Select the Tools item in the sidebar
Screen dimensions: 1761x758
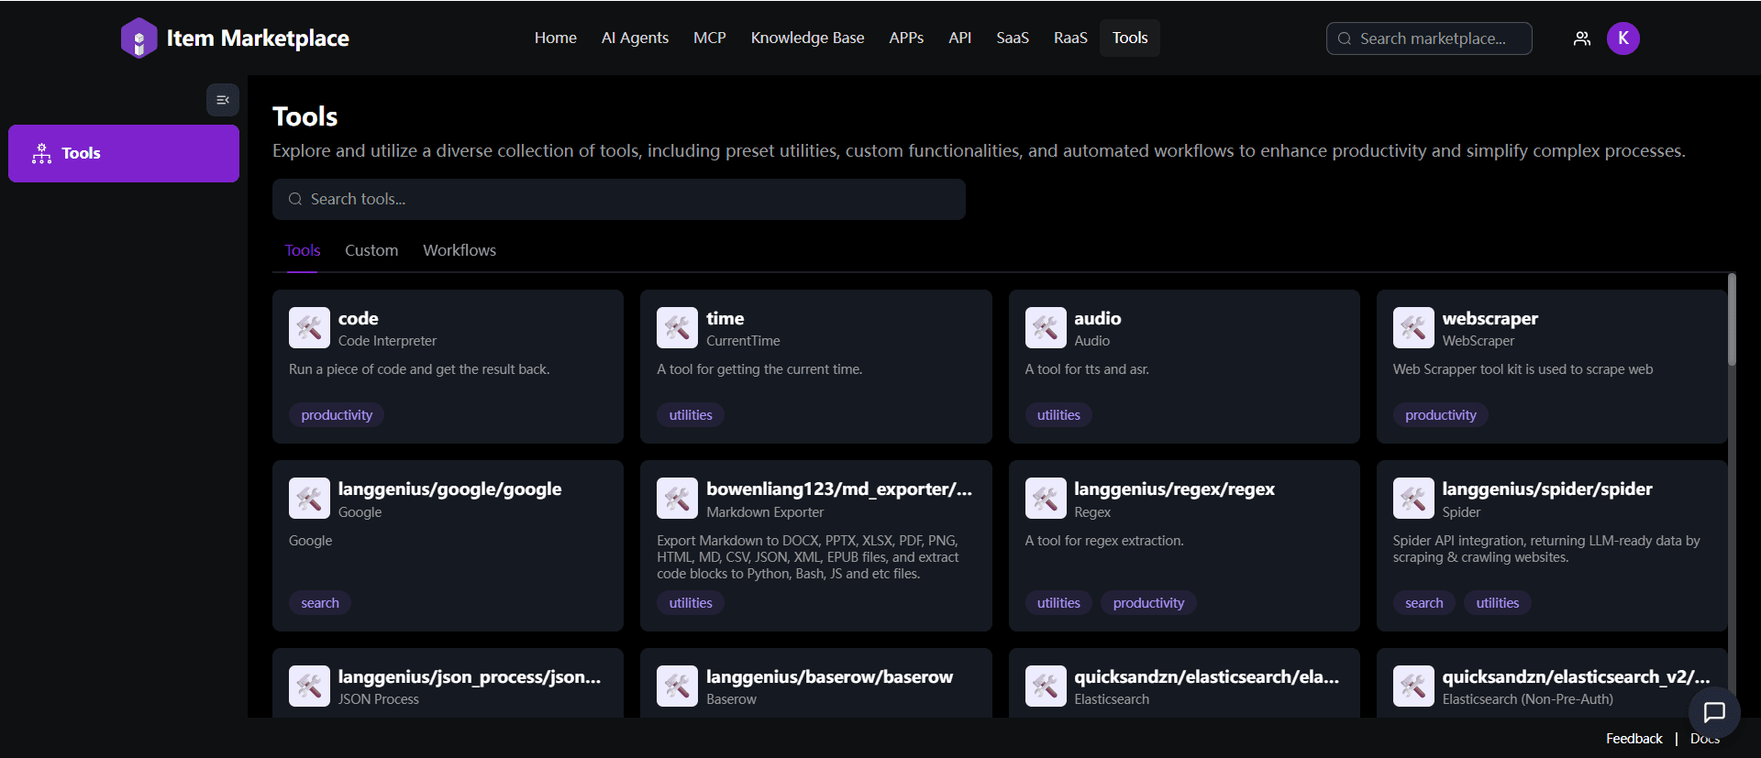click(124, 153)
